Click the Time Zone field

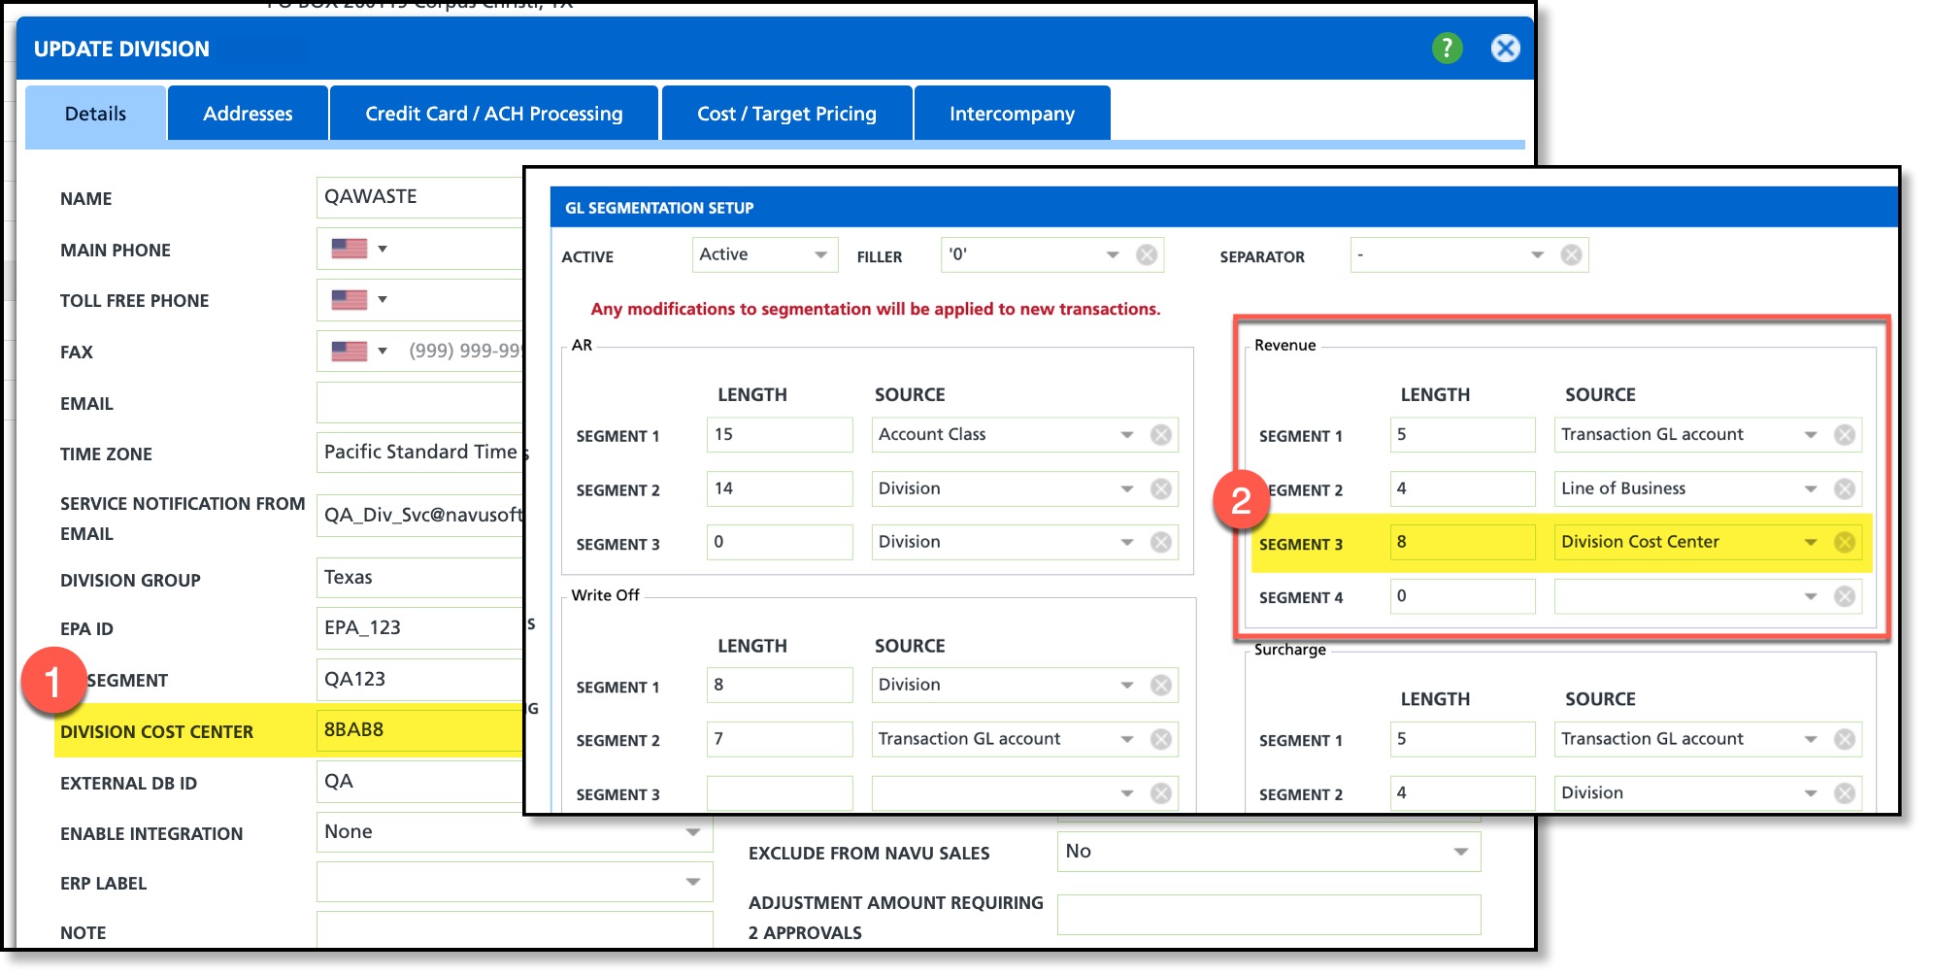tap(419, 453)
